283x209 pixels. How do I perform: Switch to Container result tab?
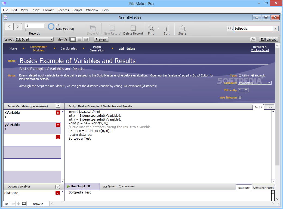(263, 188)
